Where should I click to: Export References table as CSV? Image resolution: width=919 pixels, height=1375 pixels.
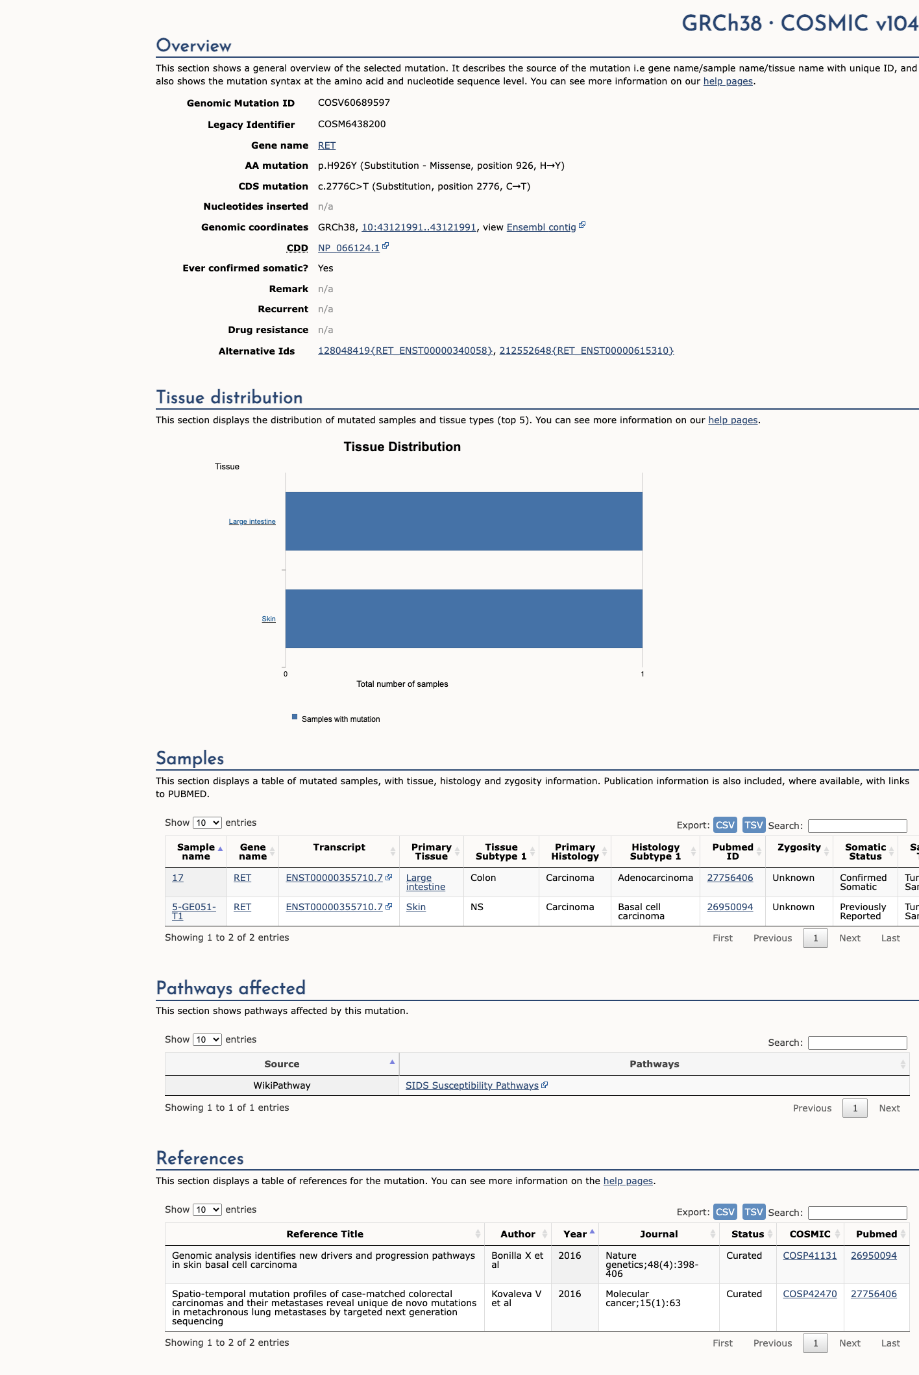[x=725, y=1211]
